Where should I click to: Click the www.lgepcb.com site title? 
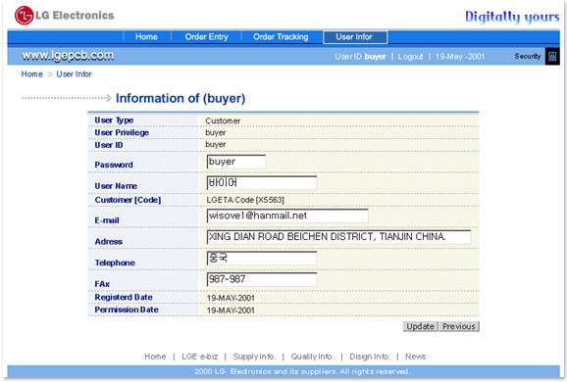point(68,56)
